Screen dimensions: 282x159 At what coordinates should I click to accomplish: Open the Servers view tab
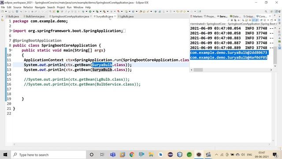[x=222, y=16]
